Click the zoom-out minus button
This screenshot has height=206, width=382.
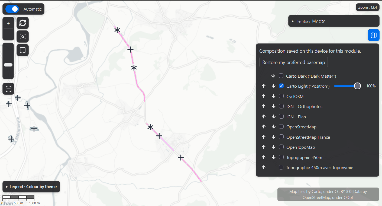(8, 35)
